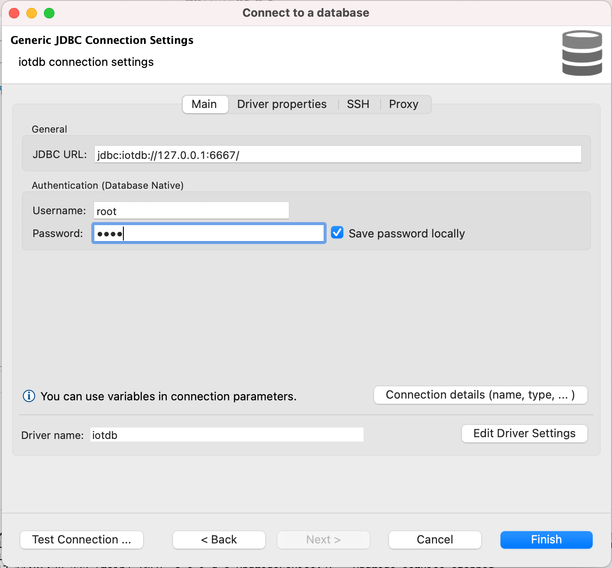Click the Password input field
612x568 pixels.
[x=209, y=233]
